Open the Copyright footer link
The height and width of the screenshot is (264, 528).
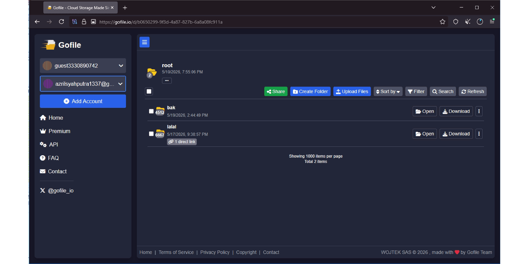tap(246, 252)
